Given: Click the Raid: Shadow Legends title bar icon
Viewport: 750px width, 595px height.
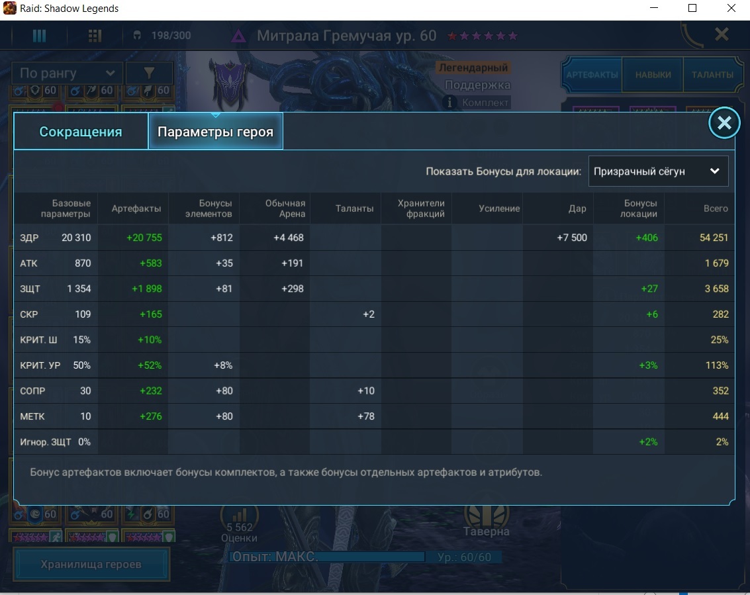Looking at the screenshot, I should (x=9, y=8).
